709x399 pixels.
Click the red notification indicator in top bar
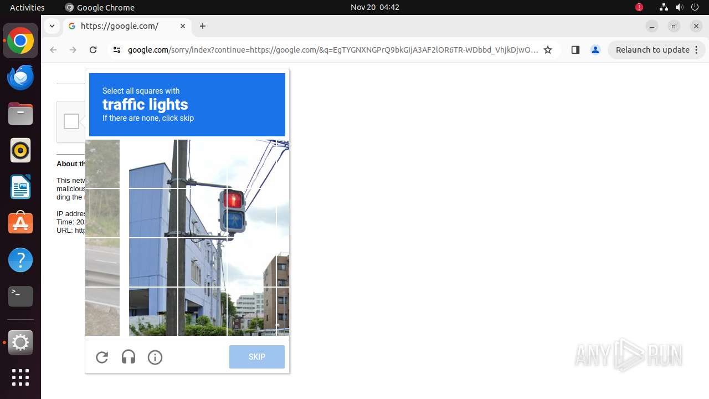[x=639, y=7]
